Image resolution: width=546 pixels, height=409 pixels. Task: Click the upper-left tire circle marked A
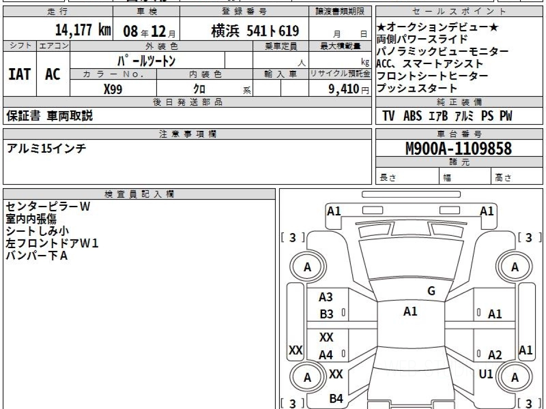[307, 268]
